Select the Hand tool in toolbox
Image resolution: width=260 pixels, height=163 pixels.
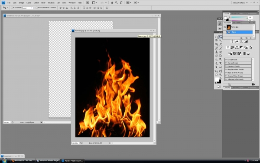[x=216, y=74]
